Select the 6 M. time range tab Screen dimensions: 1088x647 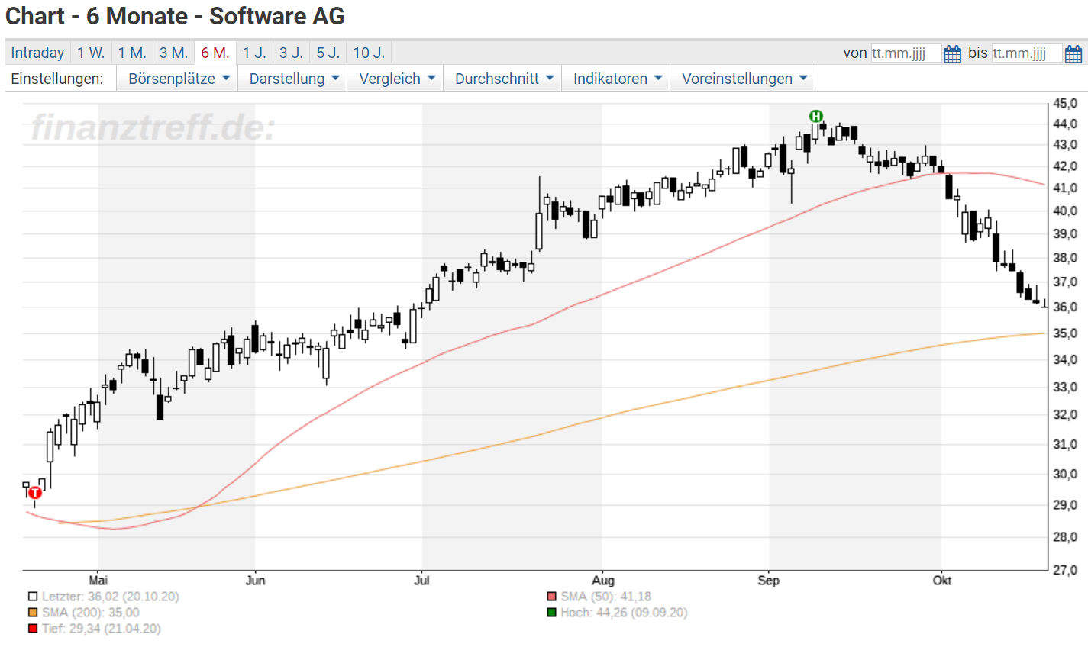pos(215,53)
